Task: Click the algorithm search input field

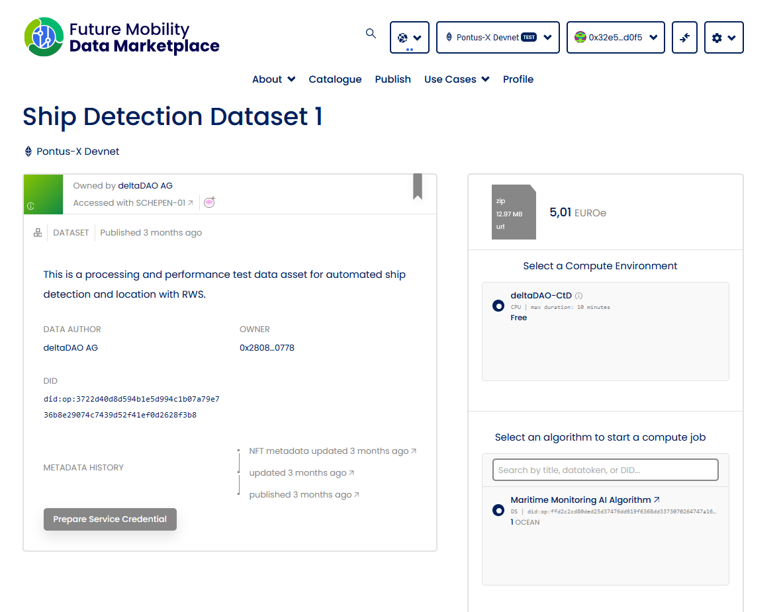Action: [x=606, y=469]
